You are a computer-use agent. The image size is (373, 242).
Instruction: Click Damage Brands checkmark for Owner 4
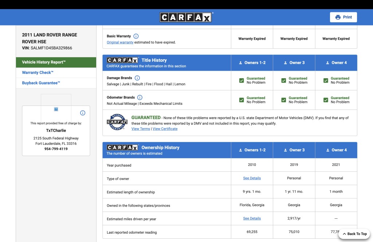coord(326,80)
